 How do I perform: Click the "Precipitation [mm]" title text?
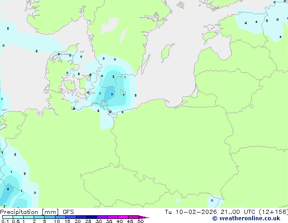(x=30, y=212)
